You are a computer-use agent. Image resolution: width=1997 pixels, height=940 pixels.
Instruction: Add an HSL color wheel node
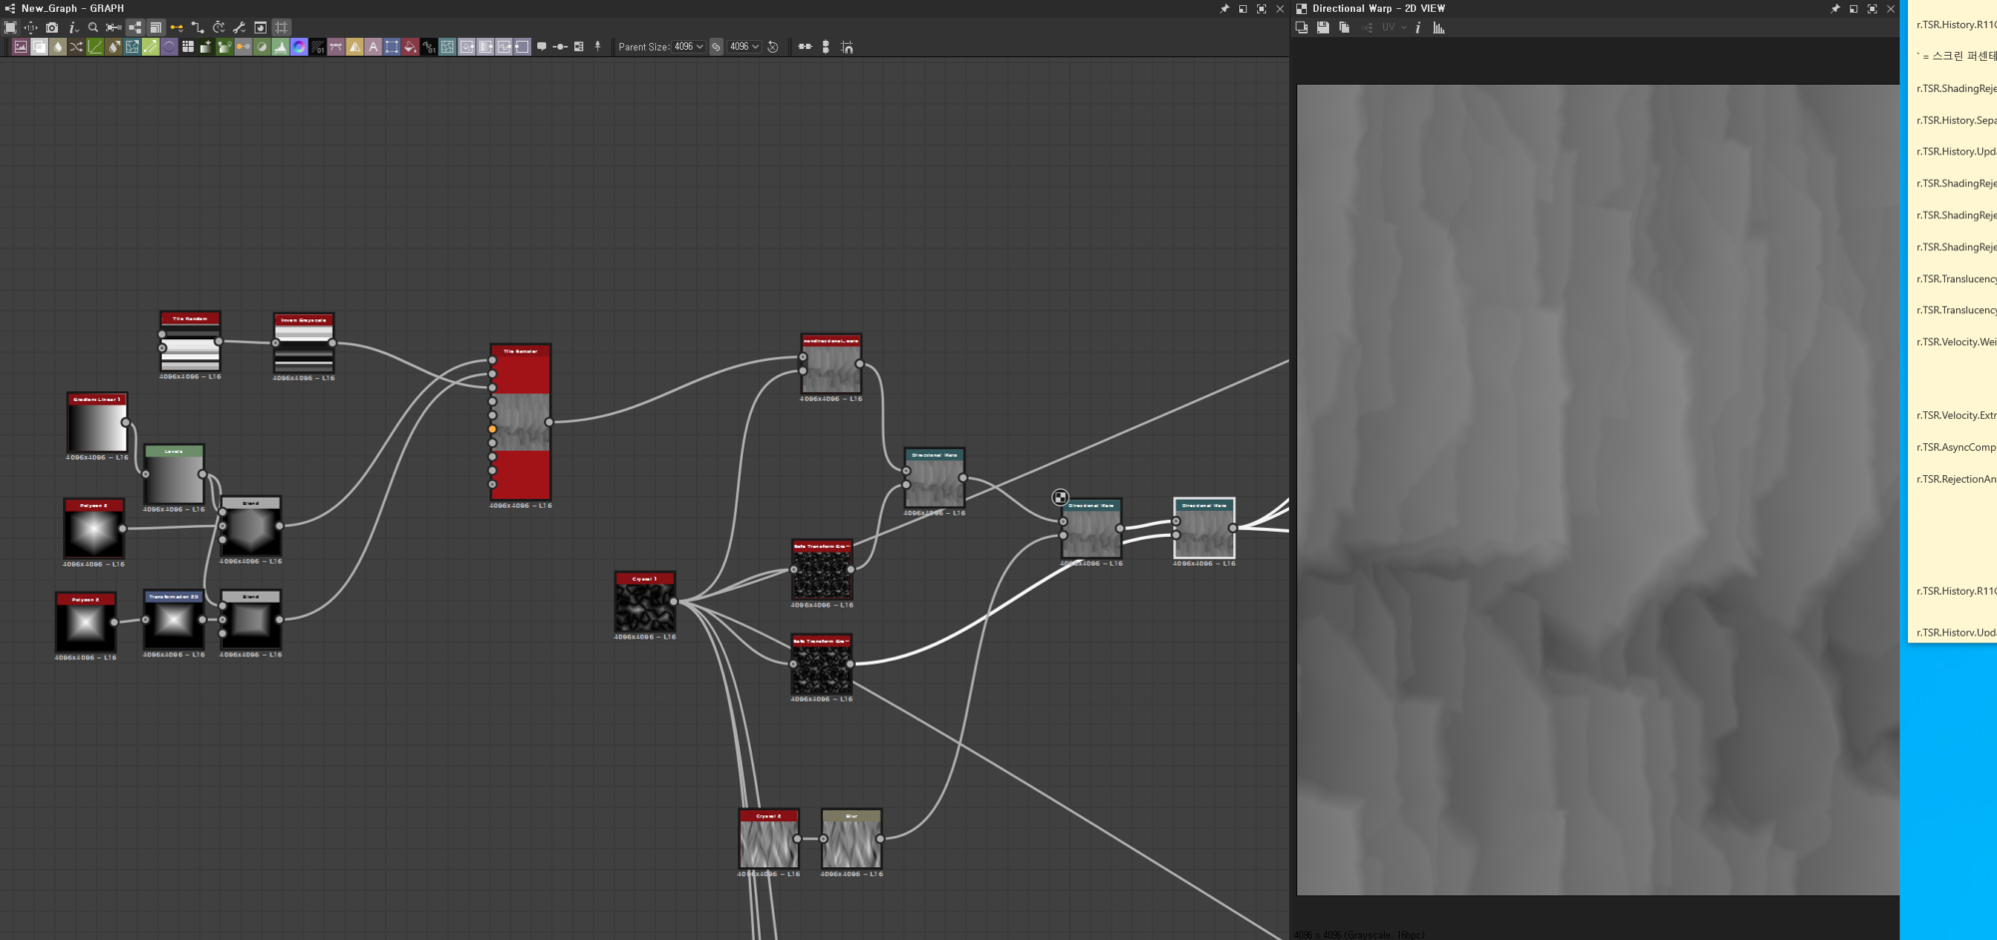[299, 47]
